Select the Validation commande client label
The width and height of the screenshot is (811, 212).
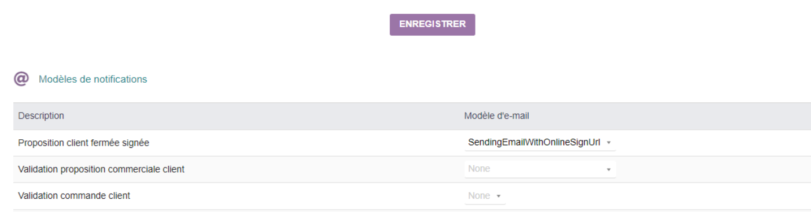(x=74, y=196)
